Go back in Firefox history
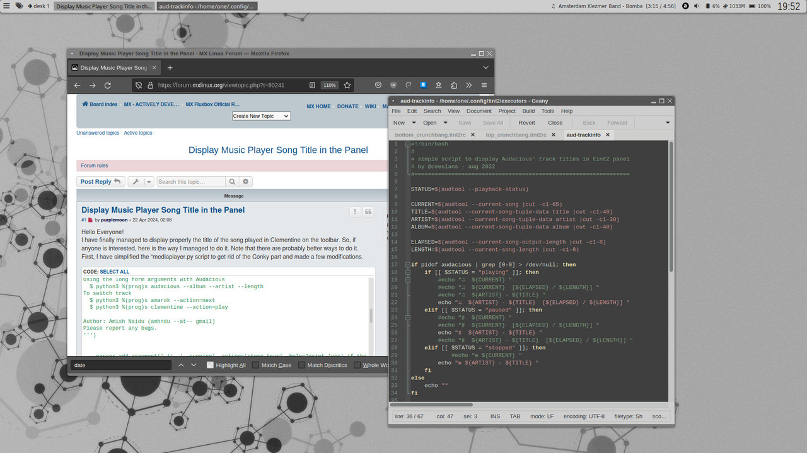This screenshot has height=453, width=807. (x=77, y=85)
